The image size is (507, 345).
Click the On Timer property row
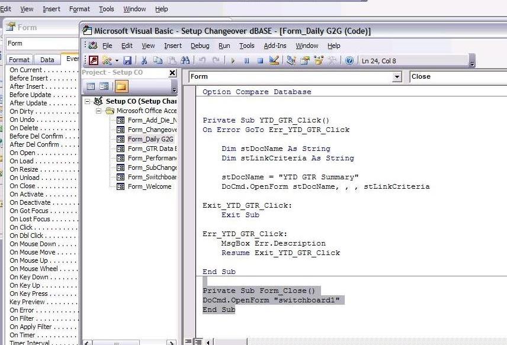coord(44,335)
